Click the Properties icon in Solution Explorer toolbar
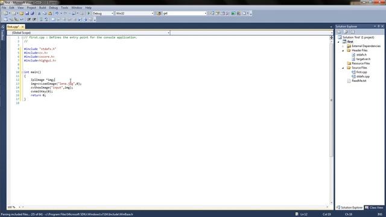 [339, 32]
